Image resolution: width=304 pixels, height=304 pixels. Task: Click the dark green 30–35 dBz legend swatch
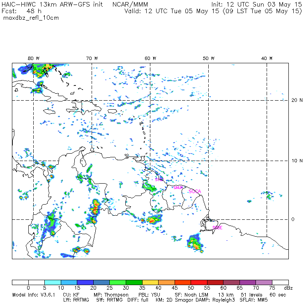(x=134, y=282)
